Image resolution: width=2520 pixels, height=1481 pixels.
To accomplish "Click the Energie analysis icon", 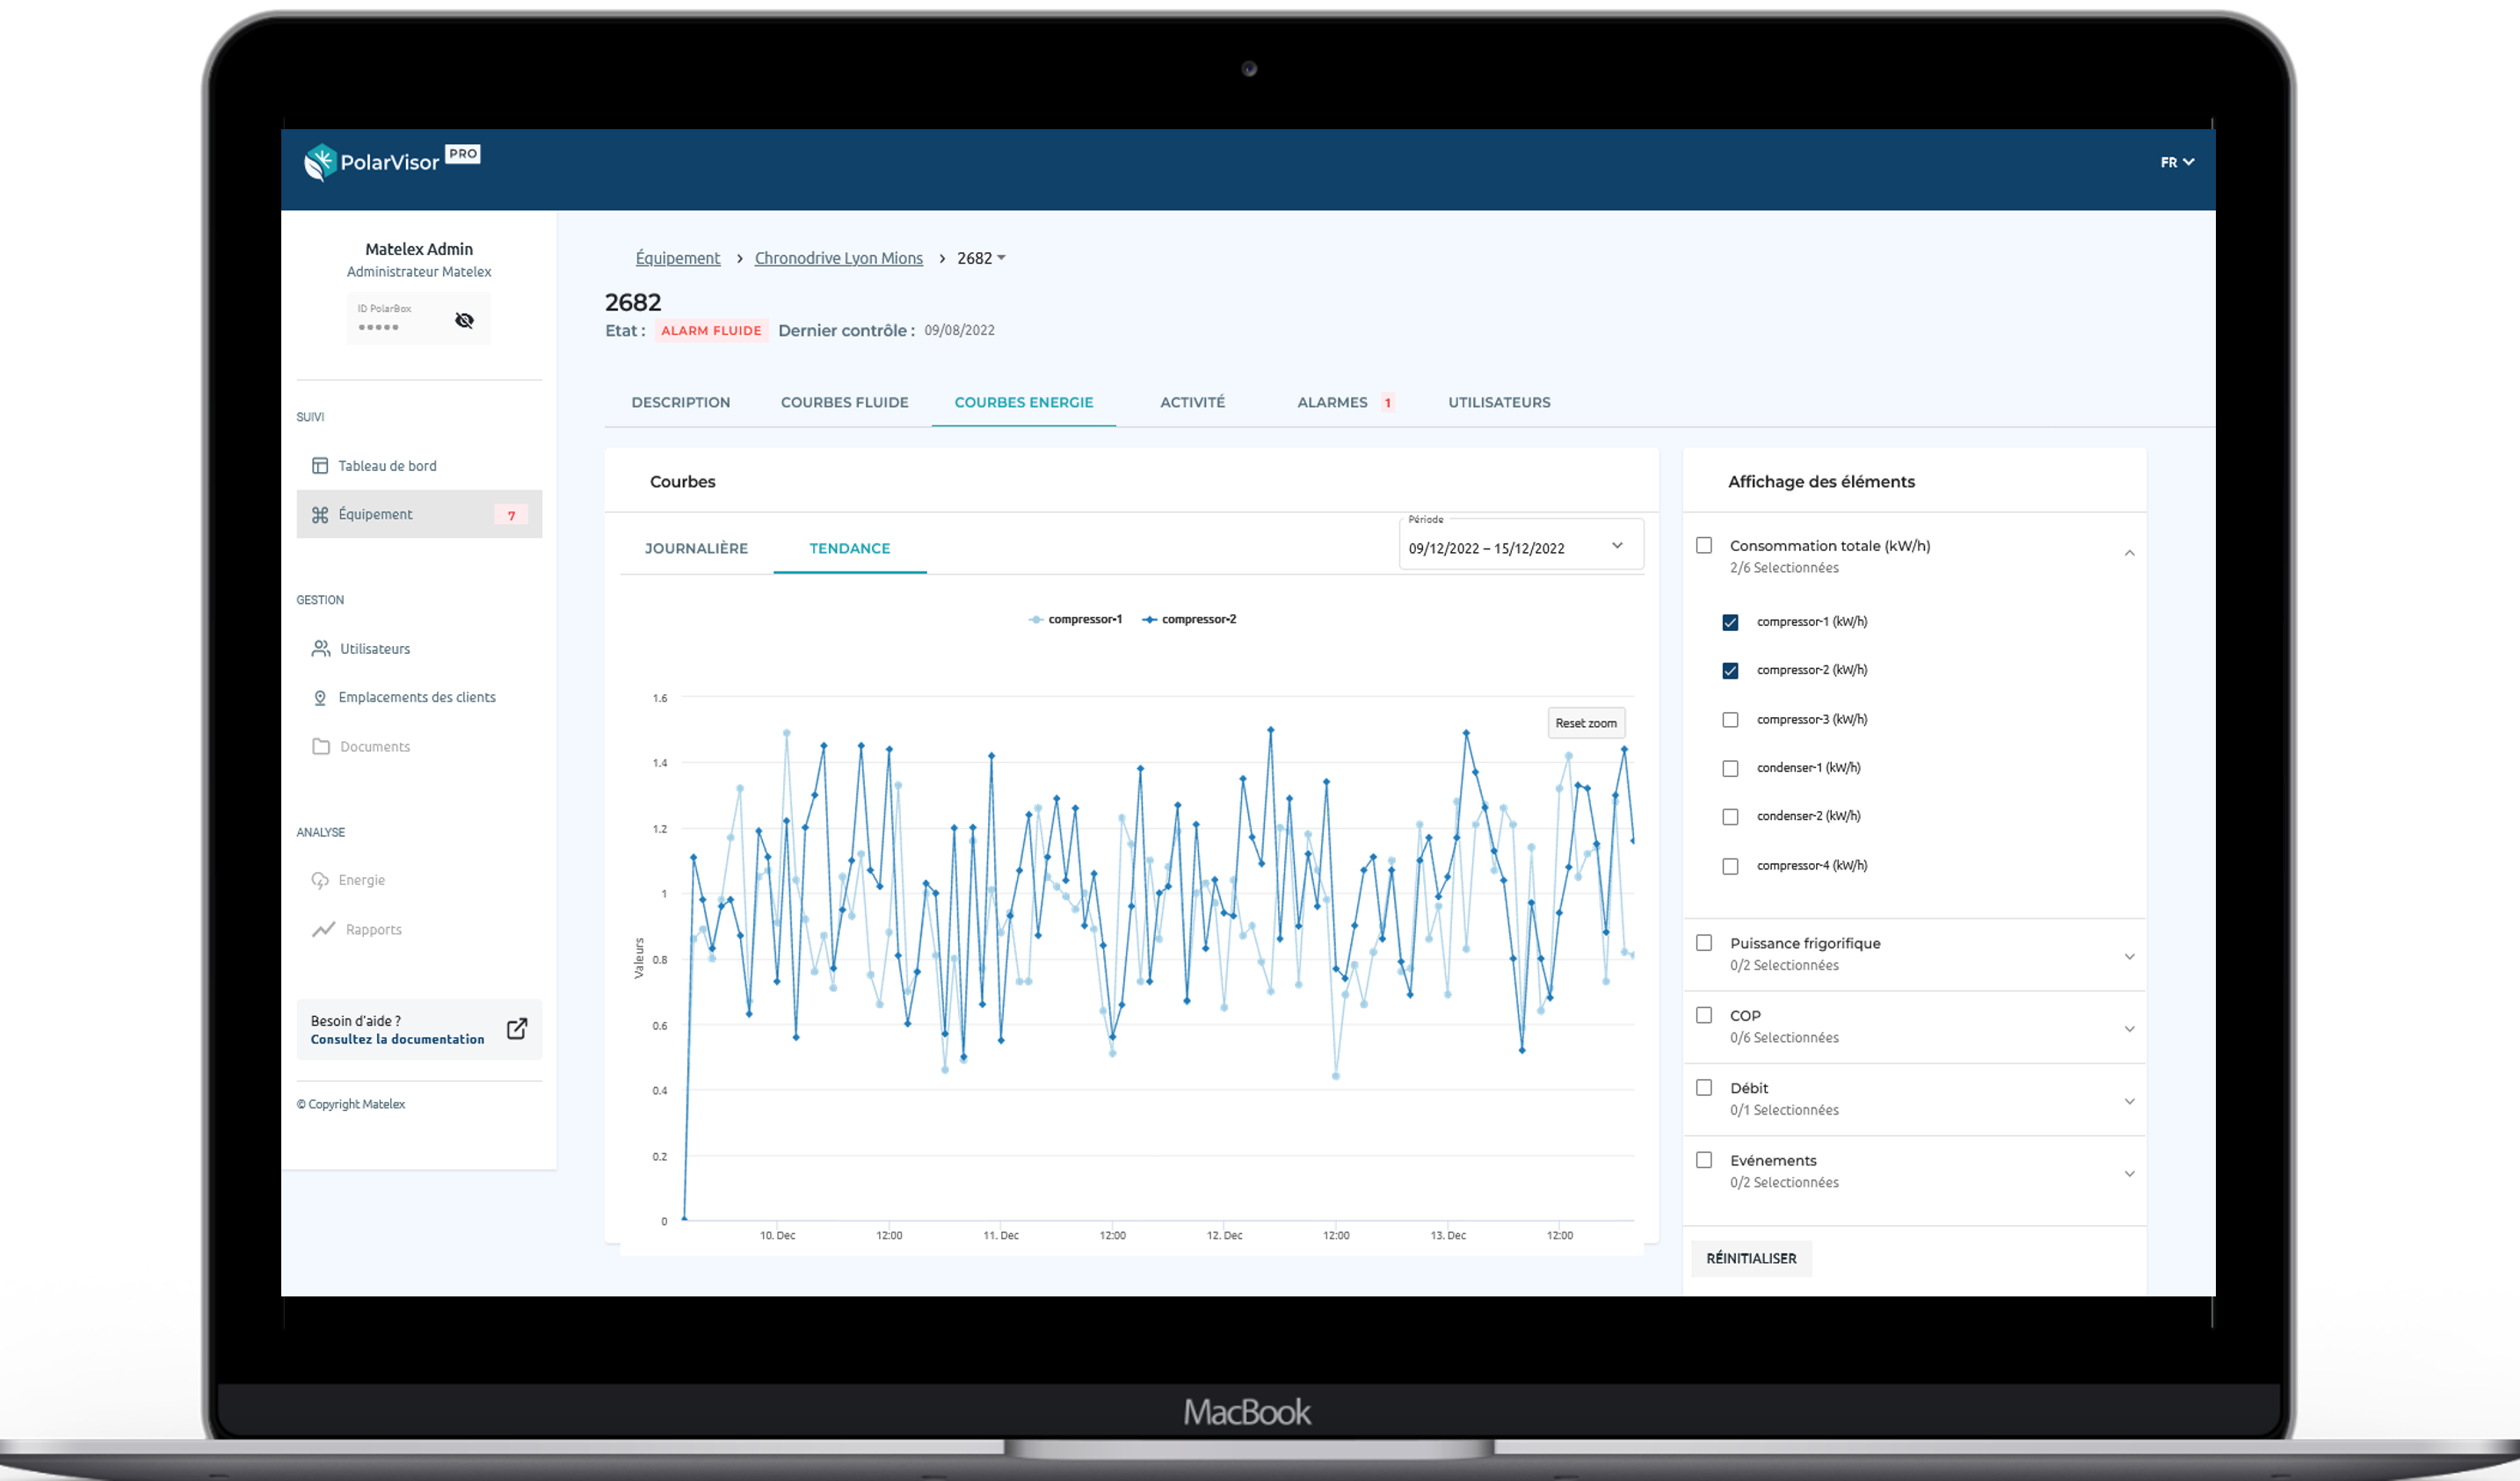I will 320,881.
